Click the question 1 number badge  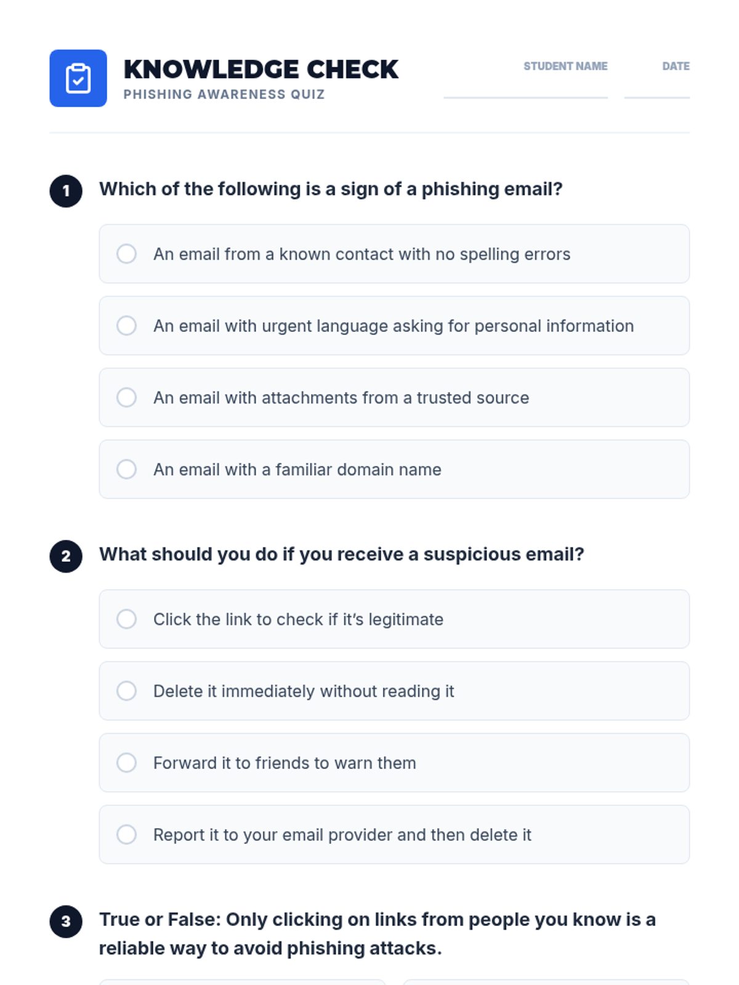[66, 191]
